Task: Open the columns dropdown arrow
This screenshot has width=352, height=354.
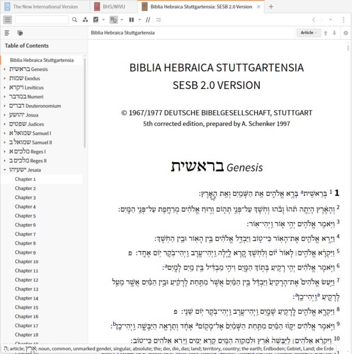Action: point(140,20)
